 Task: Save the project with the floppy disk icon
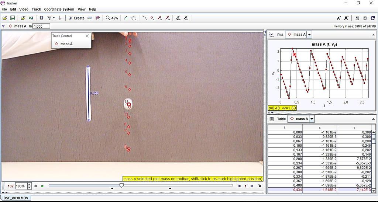click(13, 18)
